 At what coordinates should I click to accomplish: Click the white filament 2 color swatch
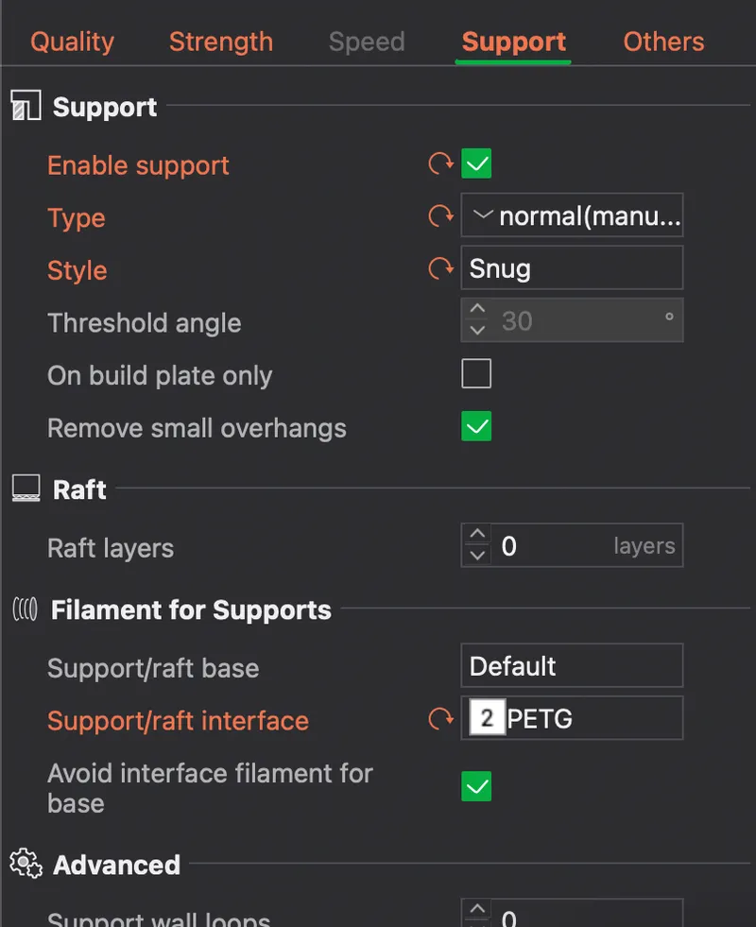(x=487, y=719)
